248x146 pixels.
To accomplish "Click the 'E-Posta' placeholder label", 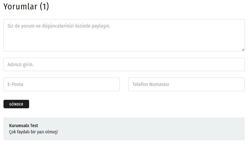I will 15,84.
